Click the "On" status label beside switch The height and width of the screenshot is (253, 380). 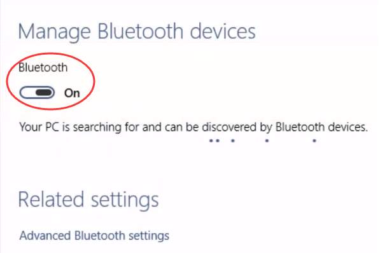click(72, 93)
